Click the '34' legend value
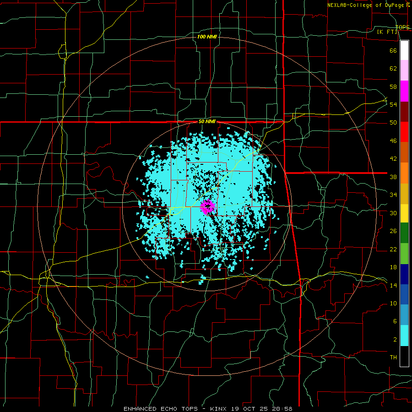Viewport: 412px width, 412px height. (x=393, y=195)
